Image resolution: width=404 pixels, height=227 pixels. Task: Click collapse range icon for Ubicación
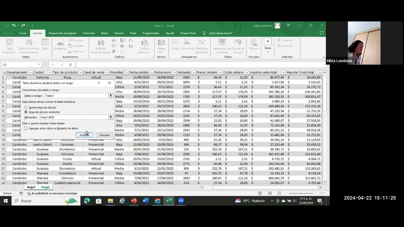click(110, 117)
